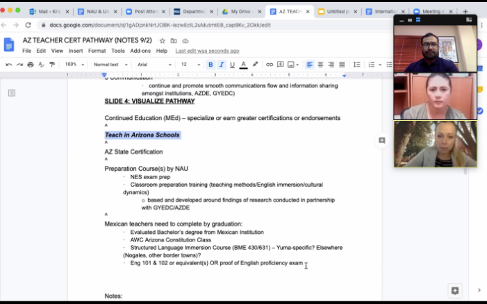Click the Insert link icon
Viewport: 487px width, 304px height.
tap(270, 65)
